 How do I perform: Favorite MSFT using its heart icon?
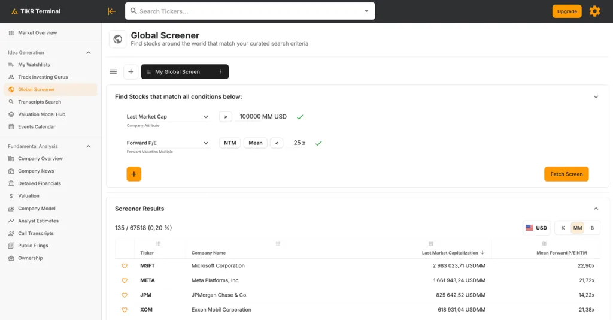125,266
